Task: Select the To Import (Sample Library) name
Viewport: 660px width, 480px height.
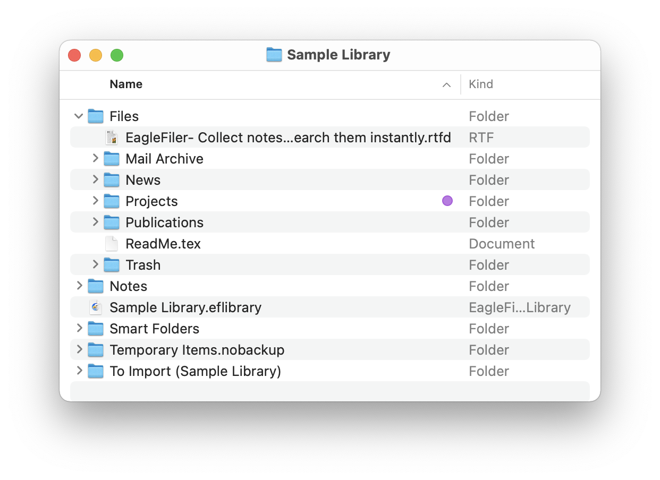Action: pyautogui.click(x=195, y=371)
